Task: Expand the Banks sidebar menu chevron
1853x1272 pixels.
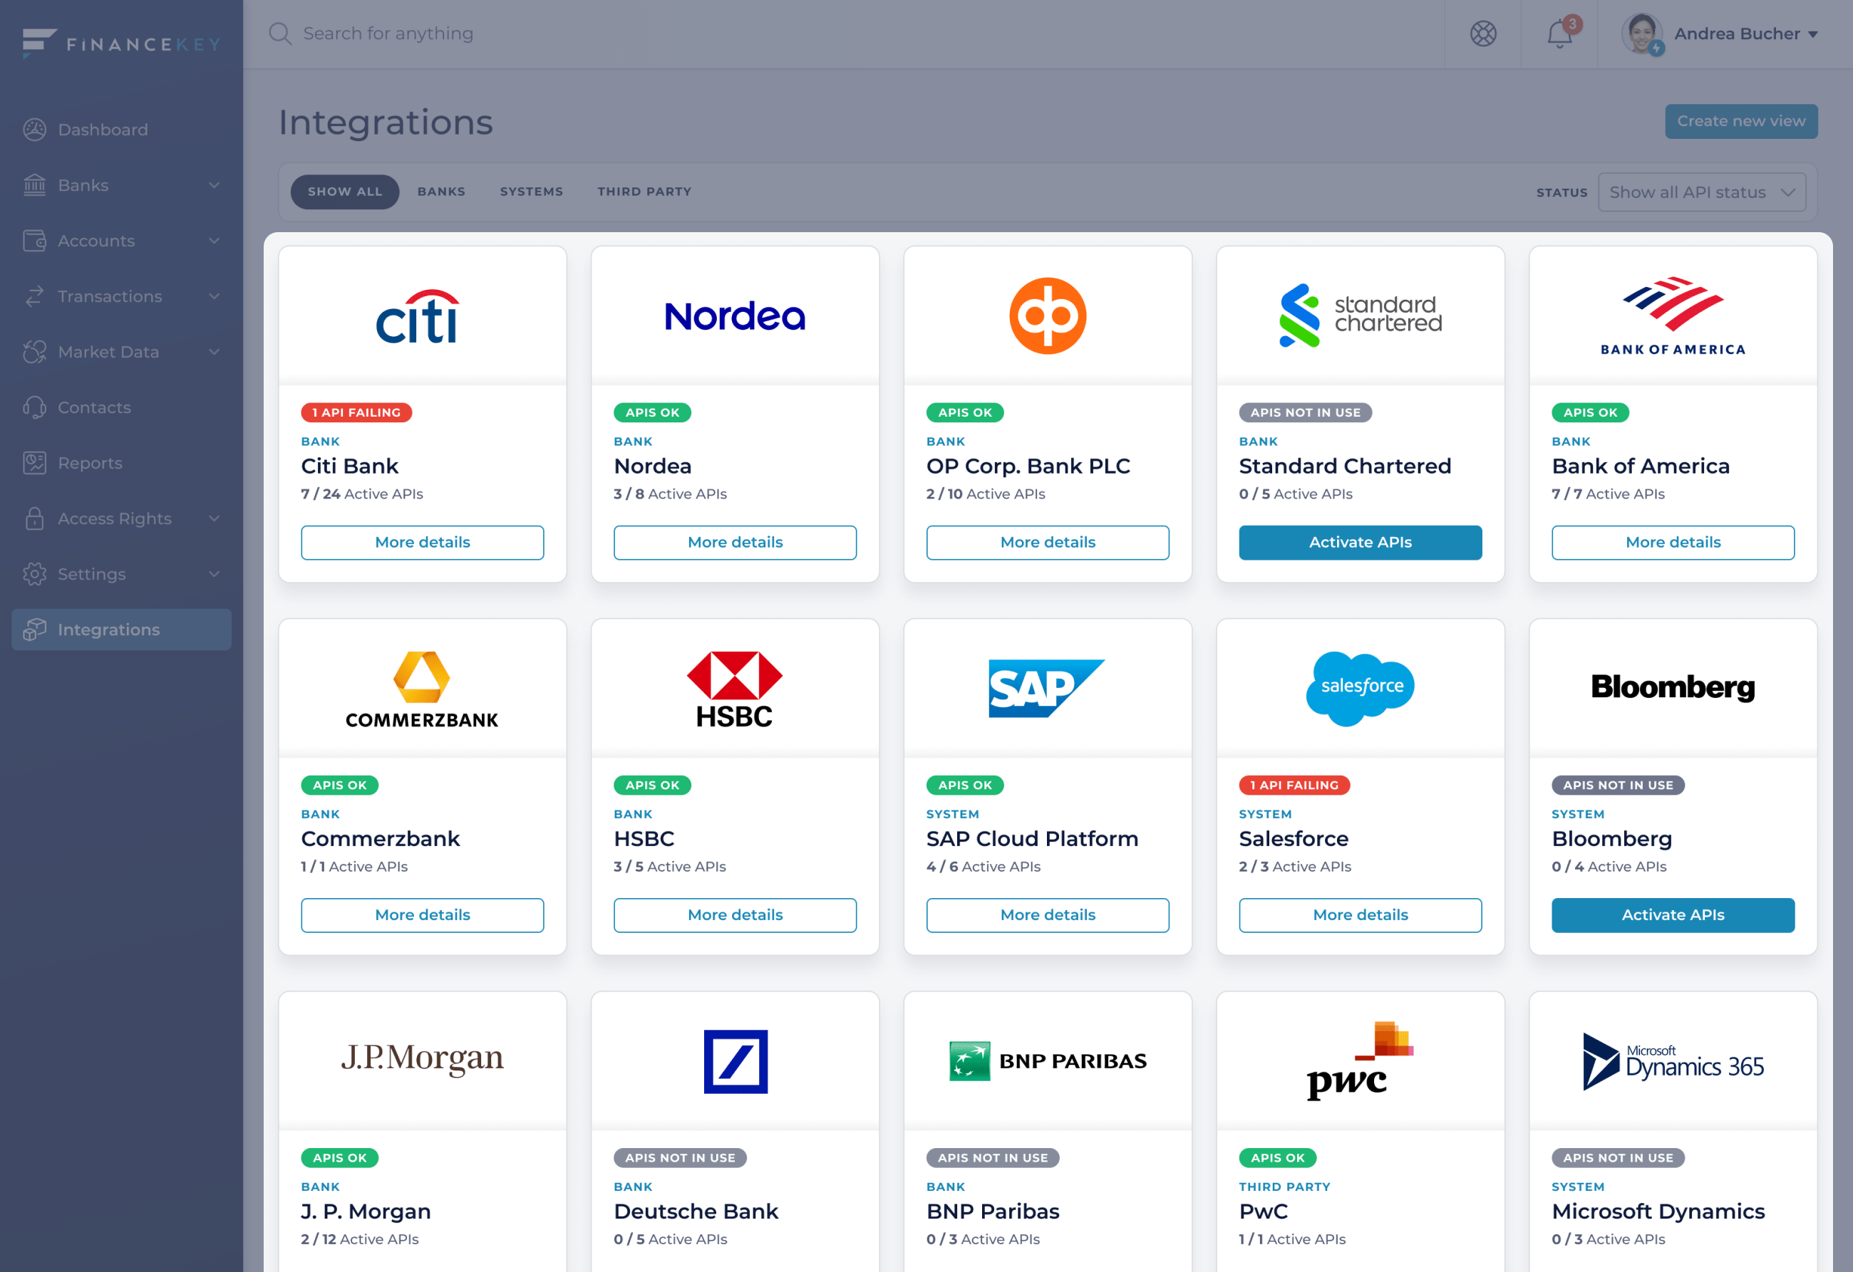Action: click(214, 185)
